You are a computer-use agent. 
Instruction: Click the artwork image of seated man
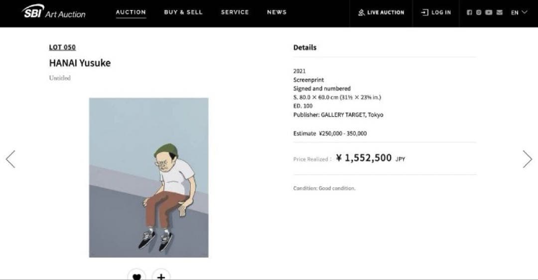click(x=148, y=177)
